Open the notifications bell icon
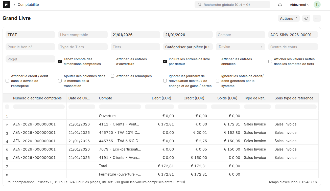Screen dimensions: 330x191 pyautogui.click(x=280, y=5)
